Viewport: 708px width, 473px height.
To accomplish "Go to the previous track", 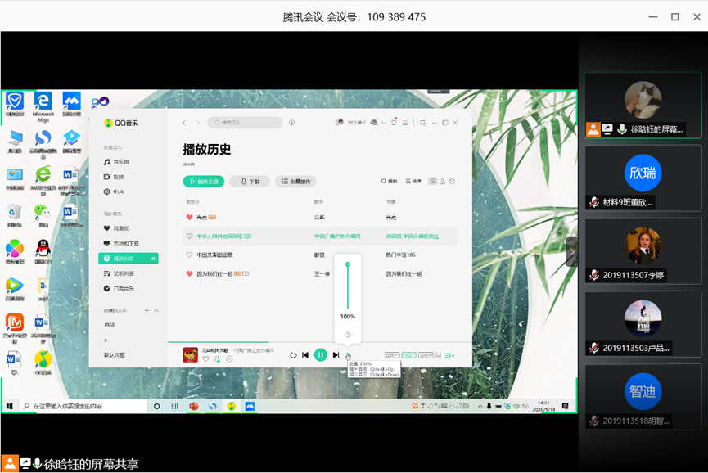I will pyautogui.click(x=305, y=355).
